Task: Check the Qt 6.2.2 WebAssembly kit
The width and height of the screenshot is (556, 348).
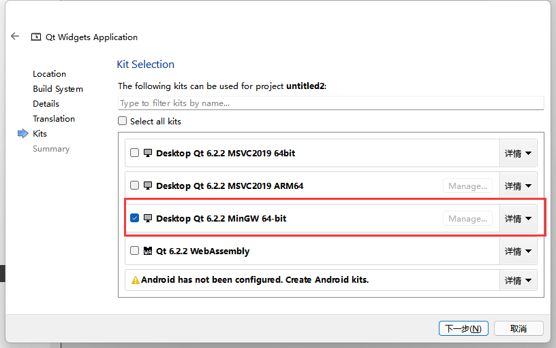Action: (134, 250)
